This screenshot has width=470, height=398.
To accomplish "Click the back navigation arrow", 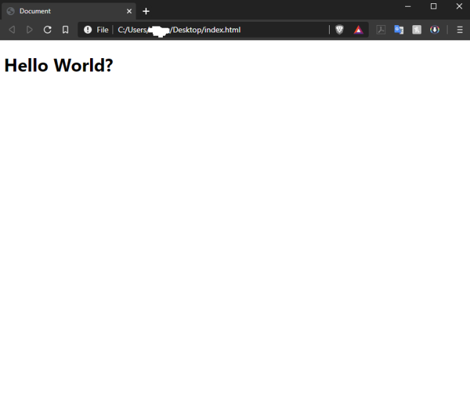I will coord(12,30).
